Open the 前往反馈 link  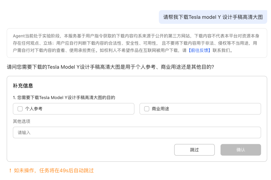click(x=199, y=50)
